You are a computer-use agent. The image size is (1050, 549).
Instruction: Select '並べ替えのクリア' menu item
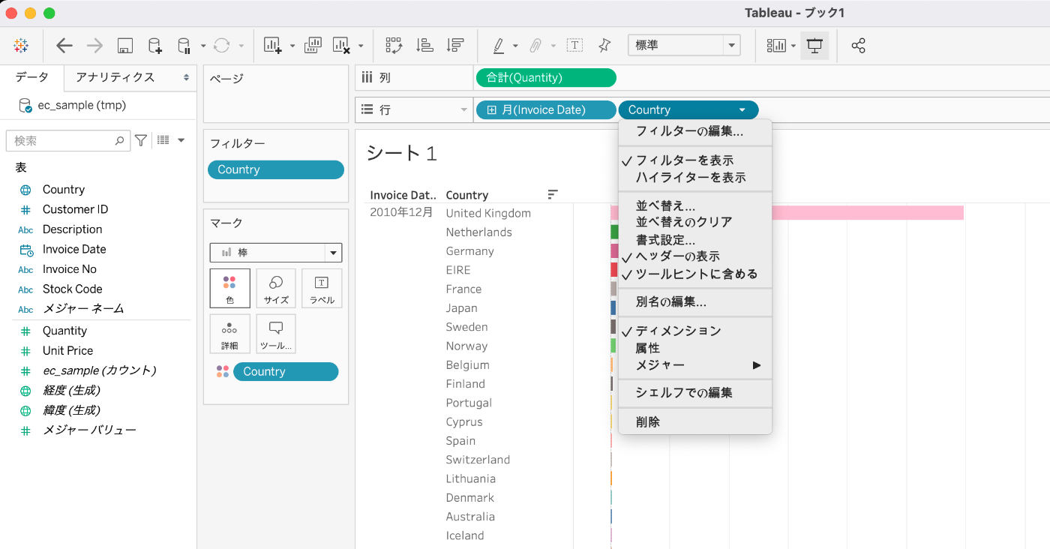point(695,222)
